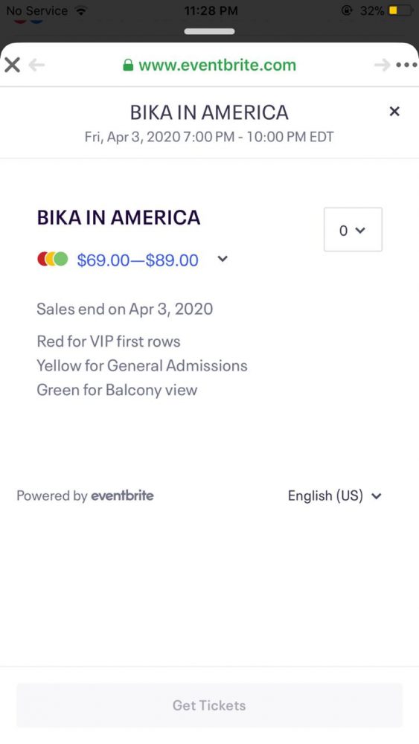Tap the sheet drag handle at top
Screen dimensions: 419x744
click(x=209, y=32)
